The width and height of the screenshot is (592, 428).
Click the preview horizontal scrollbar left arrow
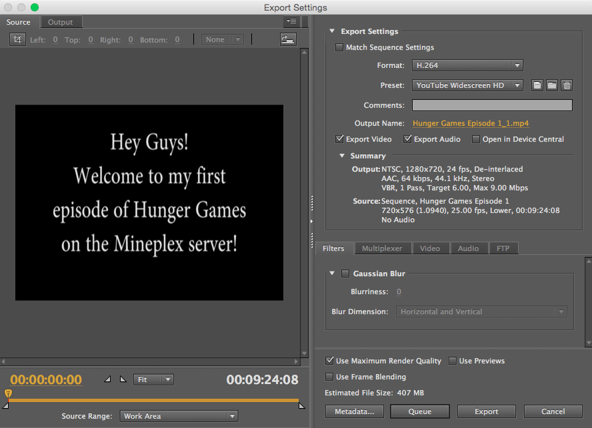click(x=3, y=361)
